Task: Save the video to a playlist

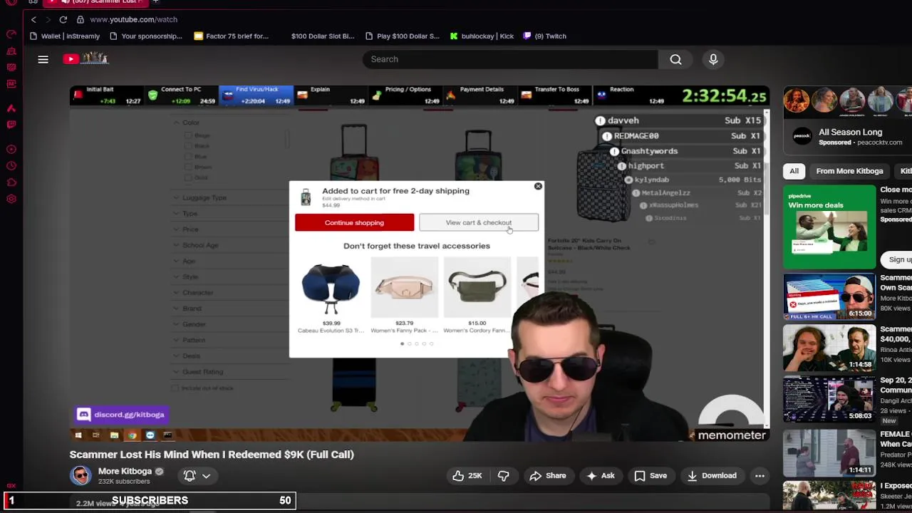Action: (651, 475)
